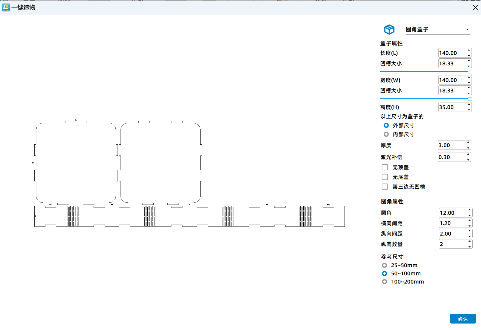Pick the 25~50mm reference size
The image size is (481, 330).
384,265
